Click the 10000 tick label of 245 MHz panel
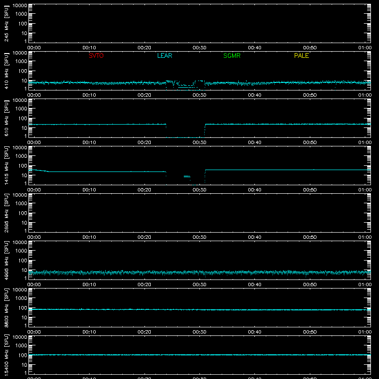The height and width of the screenshot is (379, 379). tap(20, 6)
